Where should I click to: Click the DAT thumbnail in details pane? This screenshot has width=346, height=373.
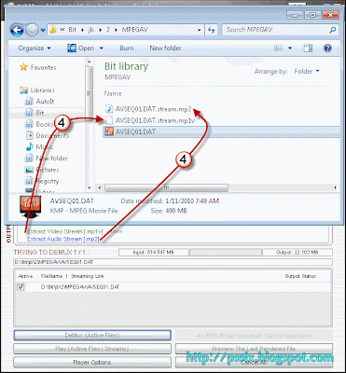click(30, 206)
